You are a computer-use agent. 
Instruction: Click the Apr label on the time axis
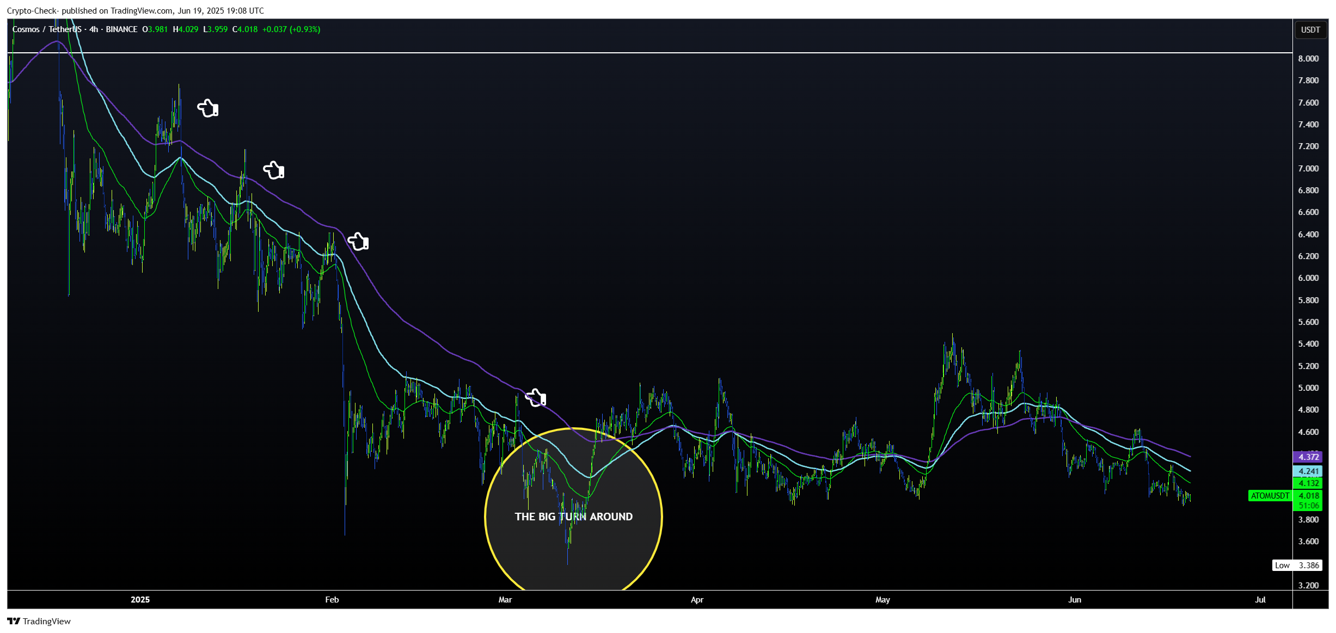pyautogui.click(x=697, y=599)
